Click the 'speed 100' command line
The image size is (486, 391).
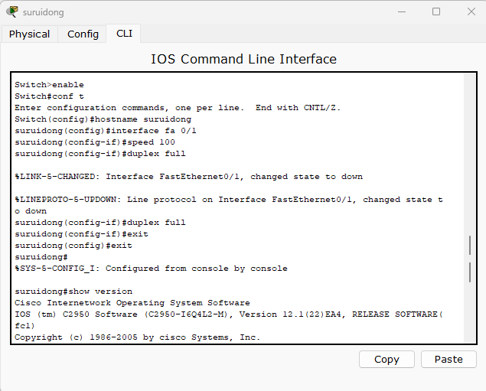click(x=95, y=142)
